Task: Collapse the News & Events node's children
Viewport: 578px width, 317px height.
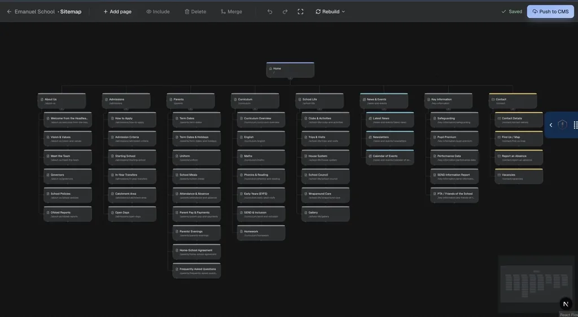Action: pyautogui.click(x=384, y=109)
